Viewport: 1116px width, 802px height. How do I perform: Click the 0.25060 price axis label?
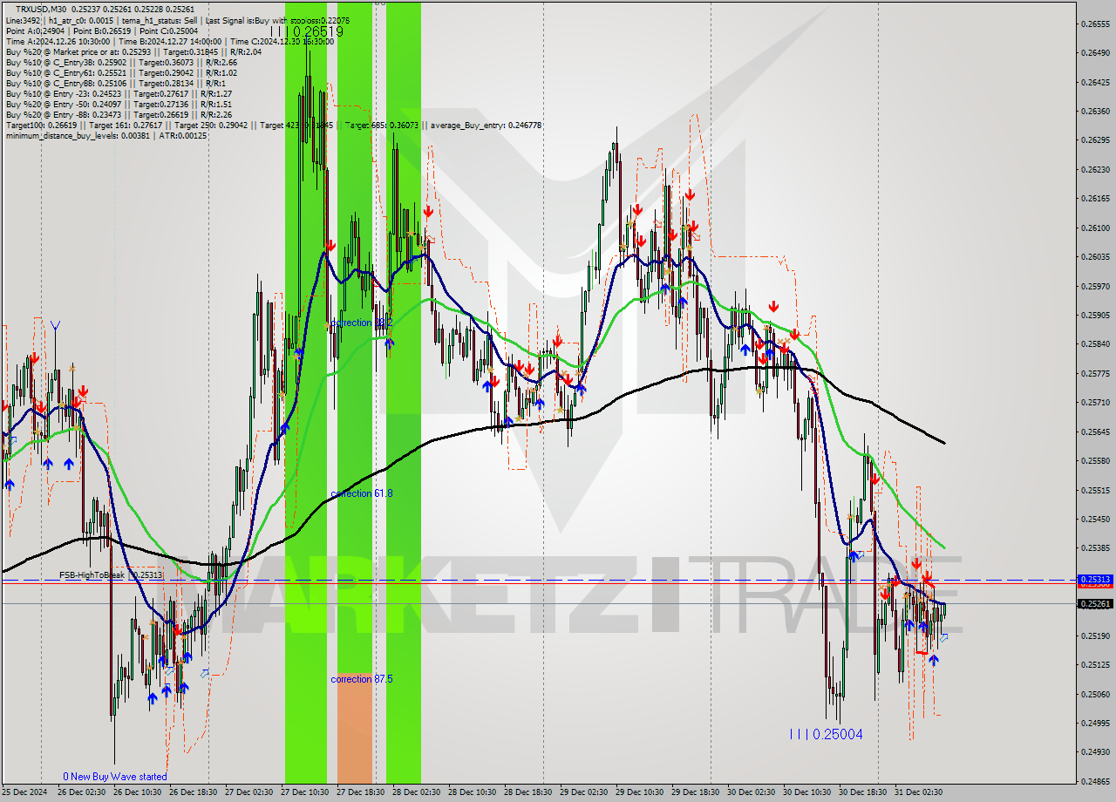coord(1095,694)
